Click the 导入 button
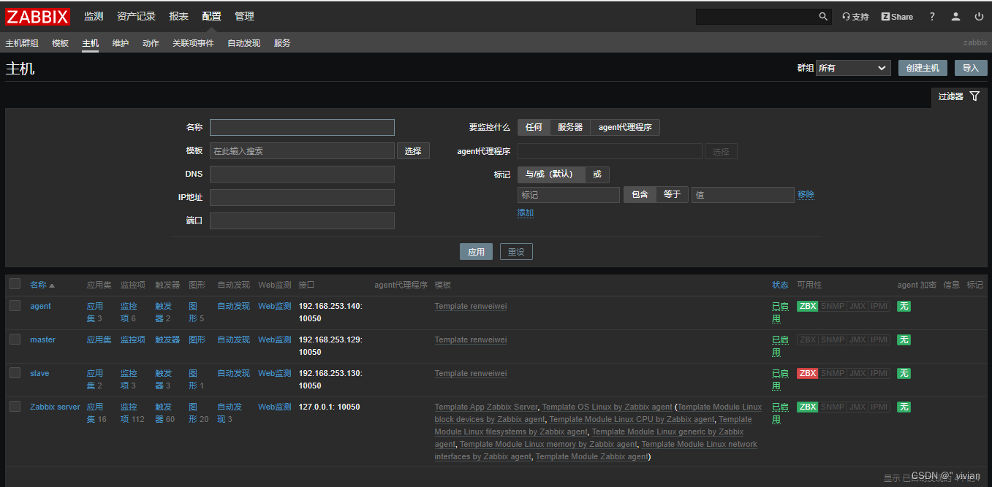 pos(970,68)
